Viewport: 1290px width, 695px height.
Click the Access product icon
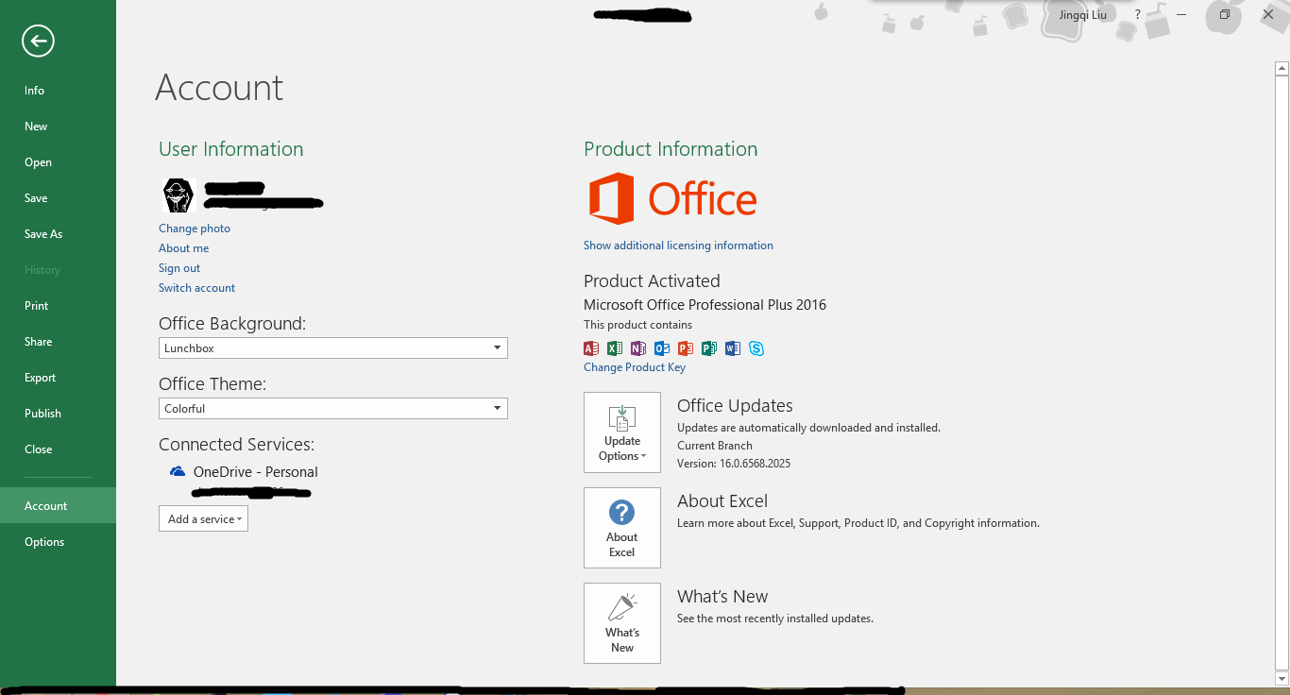coord(591,348)
